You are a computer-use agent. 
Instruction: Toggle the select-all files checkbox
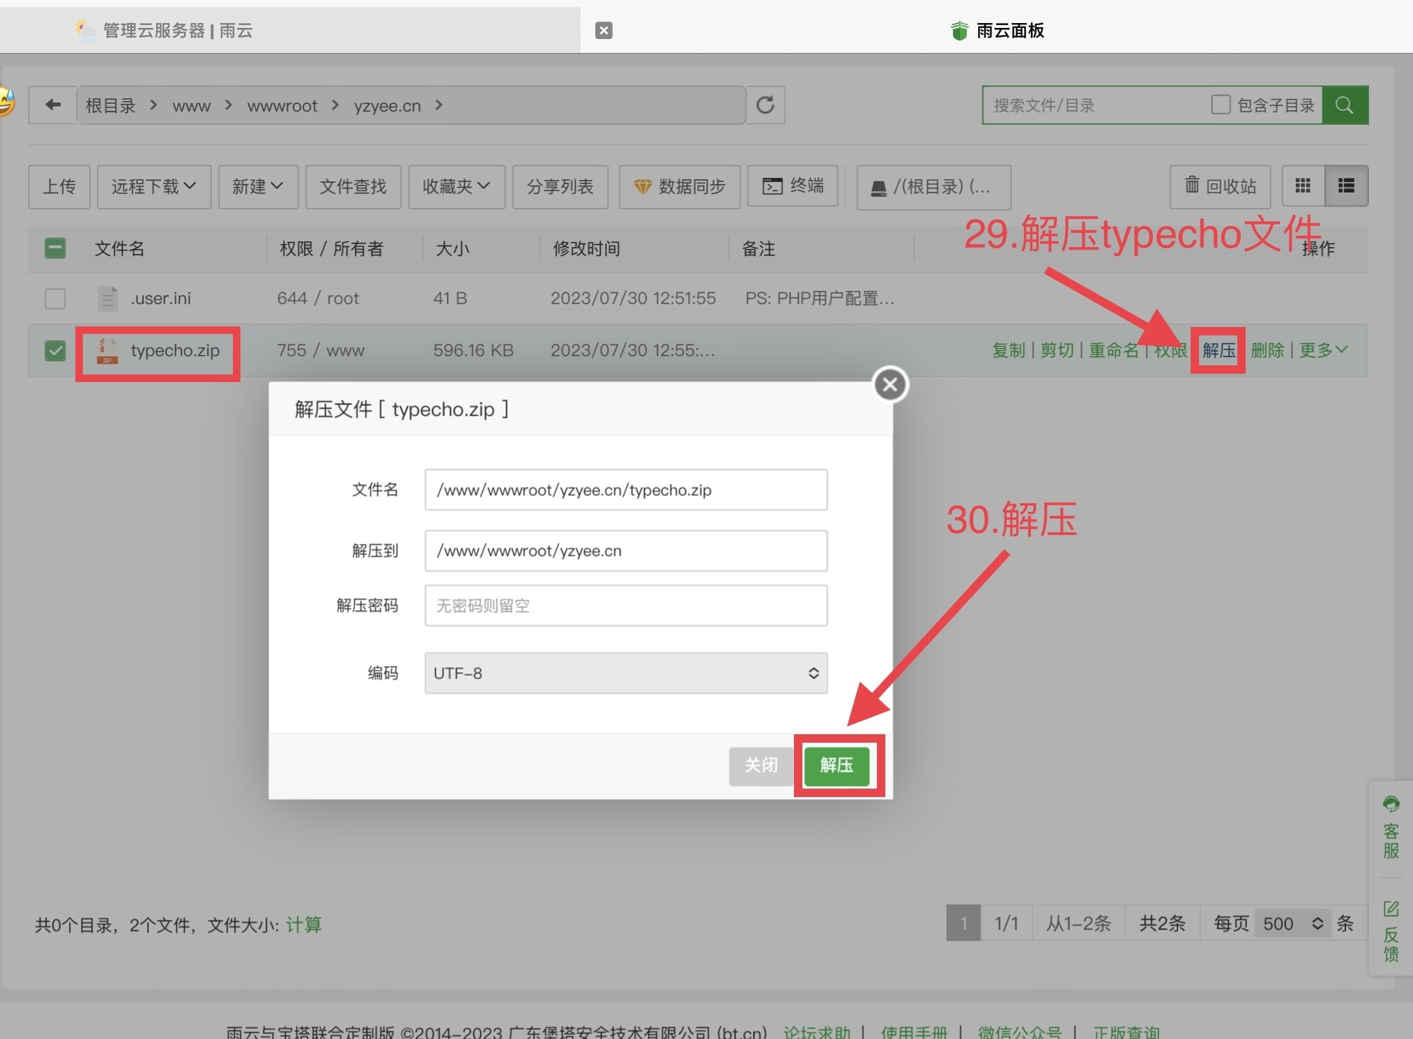(x=55, y=248)
